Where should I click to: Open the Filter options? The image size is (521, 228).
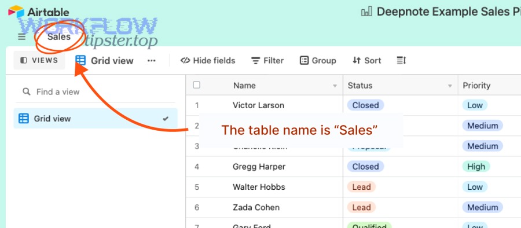pos(267,61)
